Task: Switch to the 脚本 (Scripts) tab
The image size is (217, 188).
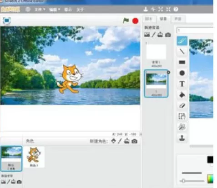Action: [149, 19]
